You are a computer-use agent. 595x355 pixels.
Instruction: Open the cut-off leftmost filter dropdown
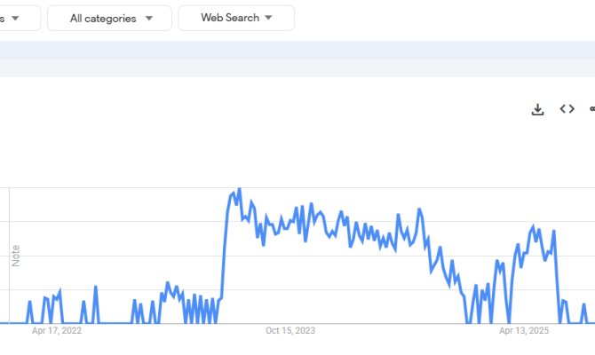(18, 18)
